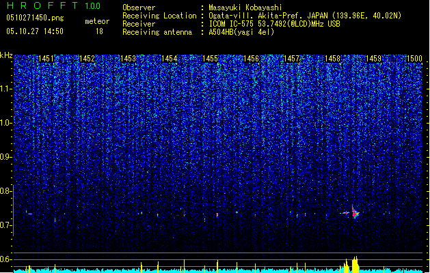Select observer name Masayuki Kobayashi
This screenshot has width=430, height=273.
point(245,8)
